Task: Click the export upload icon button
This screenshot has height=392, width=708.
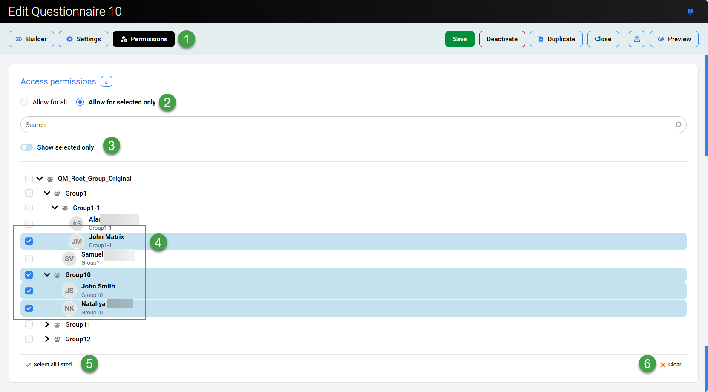Action: coord(637,39)
